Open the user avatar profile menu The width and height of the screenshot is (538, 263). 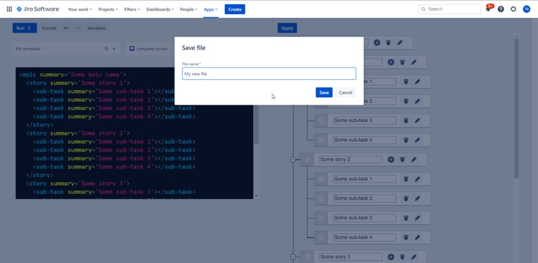(x=527, y=9)
